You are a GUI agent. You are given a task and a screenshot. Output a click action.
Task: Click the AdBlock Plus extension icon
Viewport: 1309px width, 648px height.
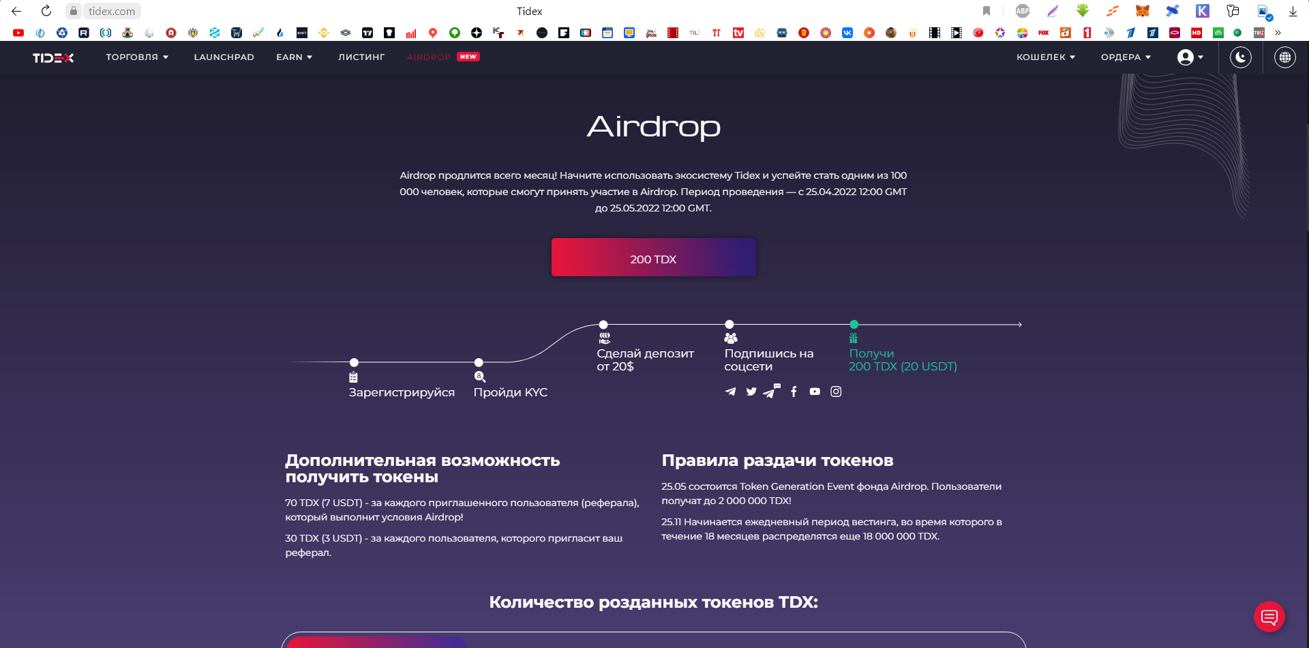point(1023,11)
